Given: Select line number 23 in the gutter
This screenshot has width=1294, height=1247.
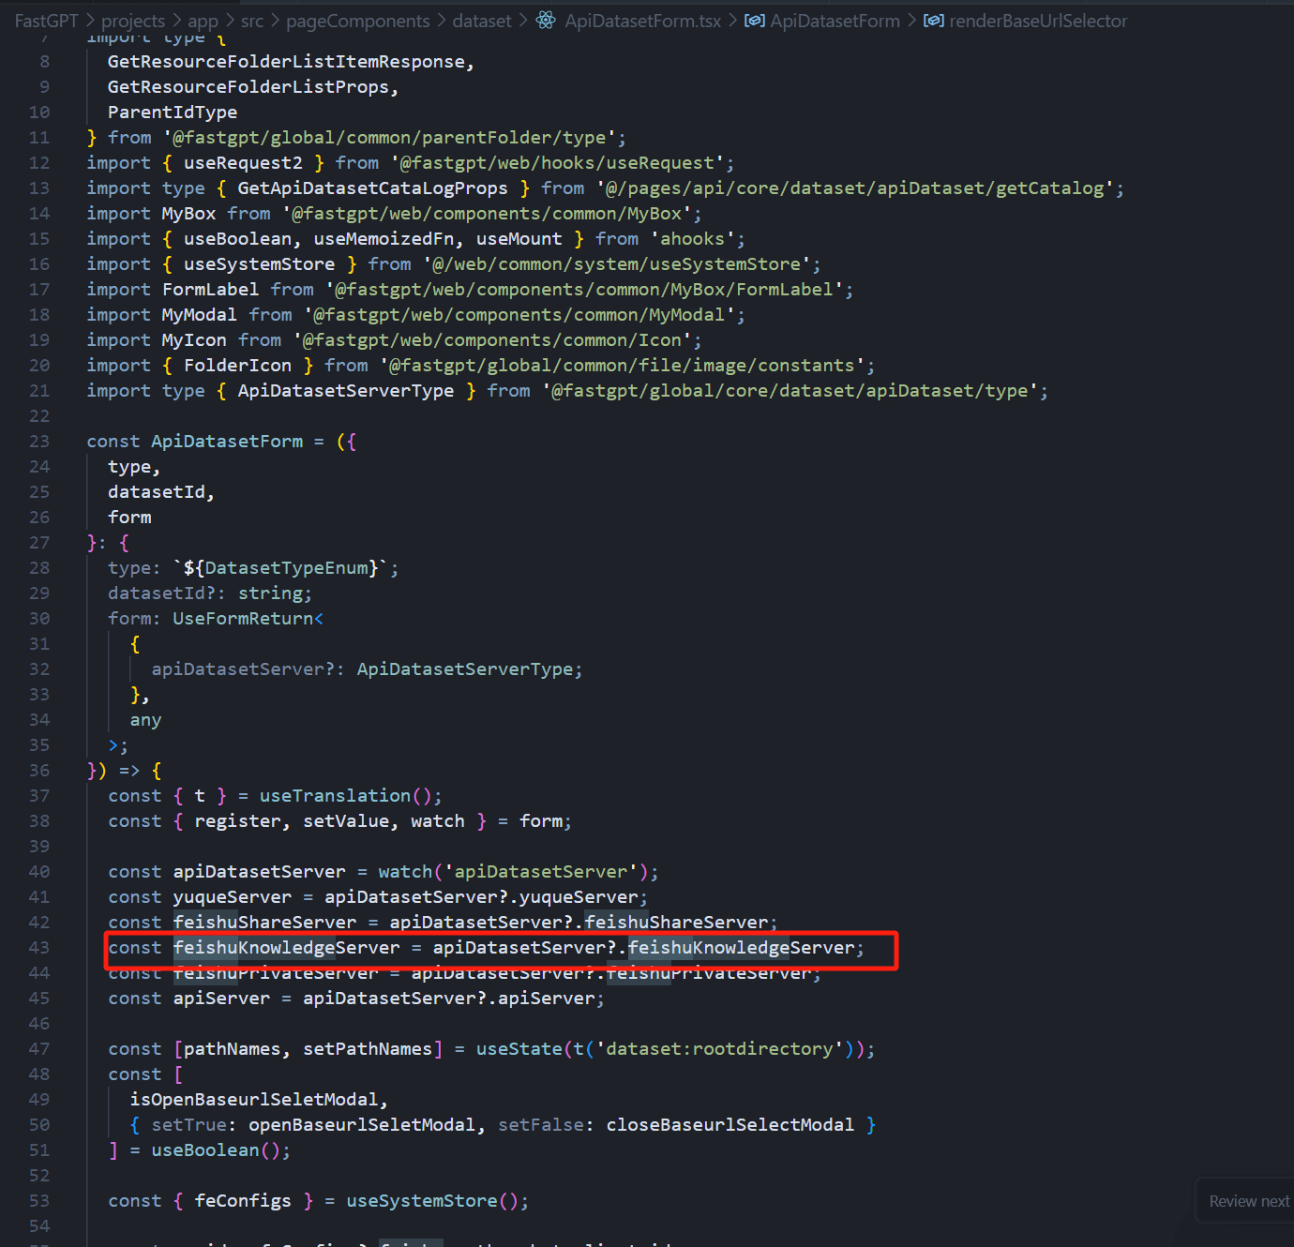Looking at the screenshot, I should tap(38, 442).
